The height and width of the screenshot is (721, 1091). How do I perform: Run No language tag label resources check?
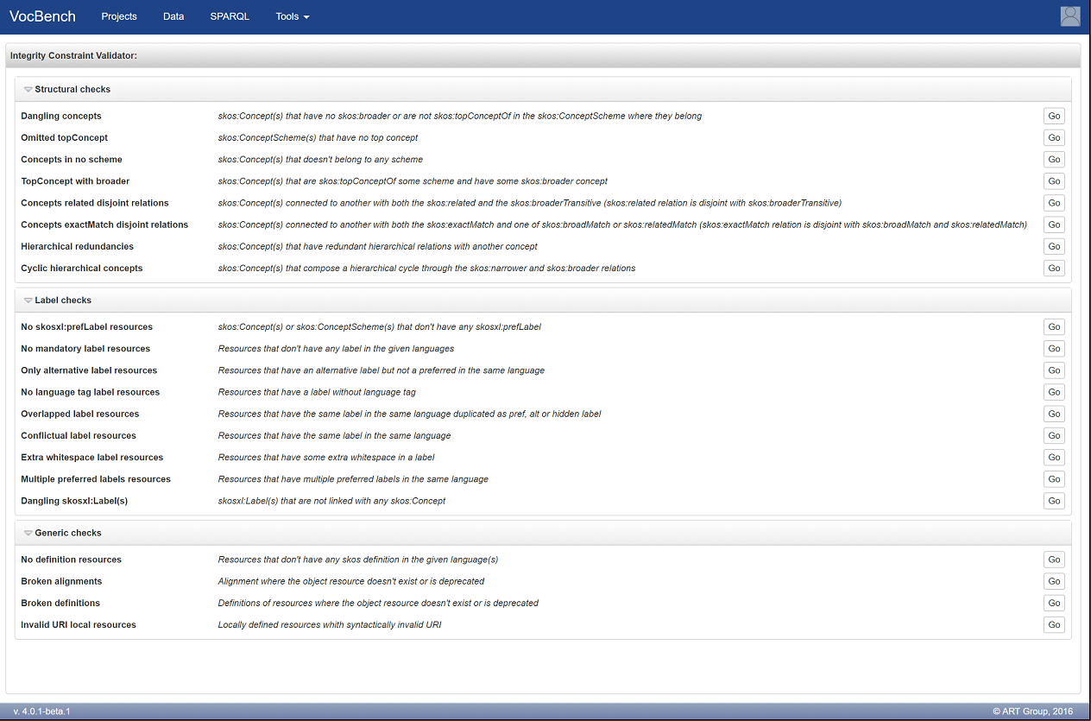[1054, 392]
